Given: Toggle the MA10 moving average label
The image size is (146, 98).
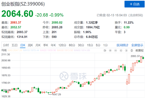Looking at the screenshot, I should point(31,50).
